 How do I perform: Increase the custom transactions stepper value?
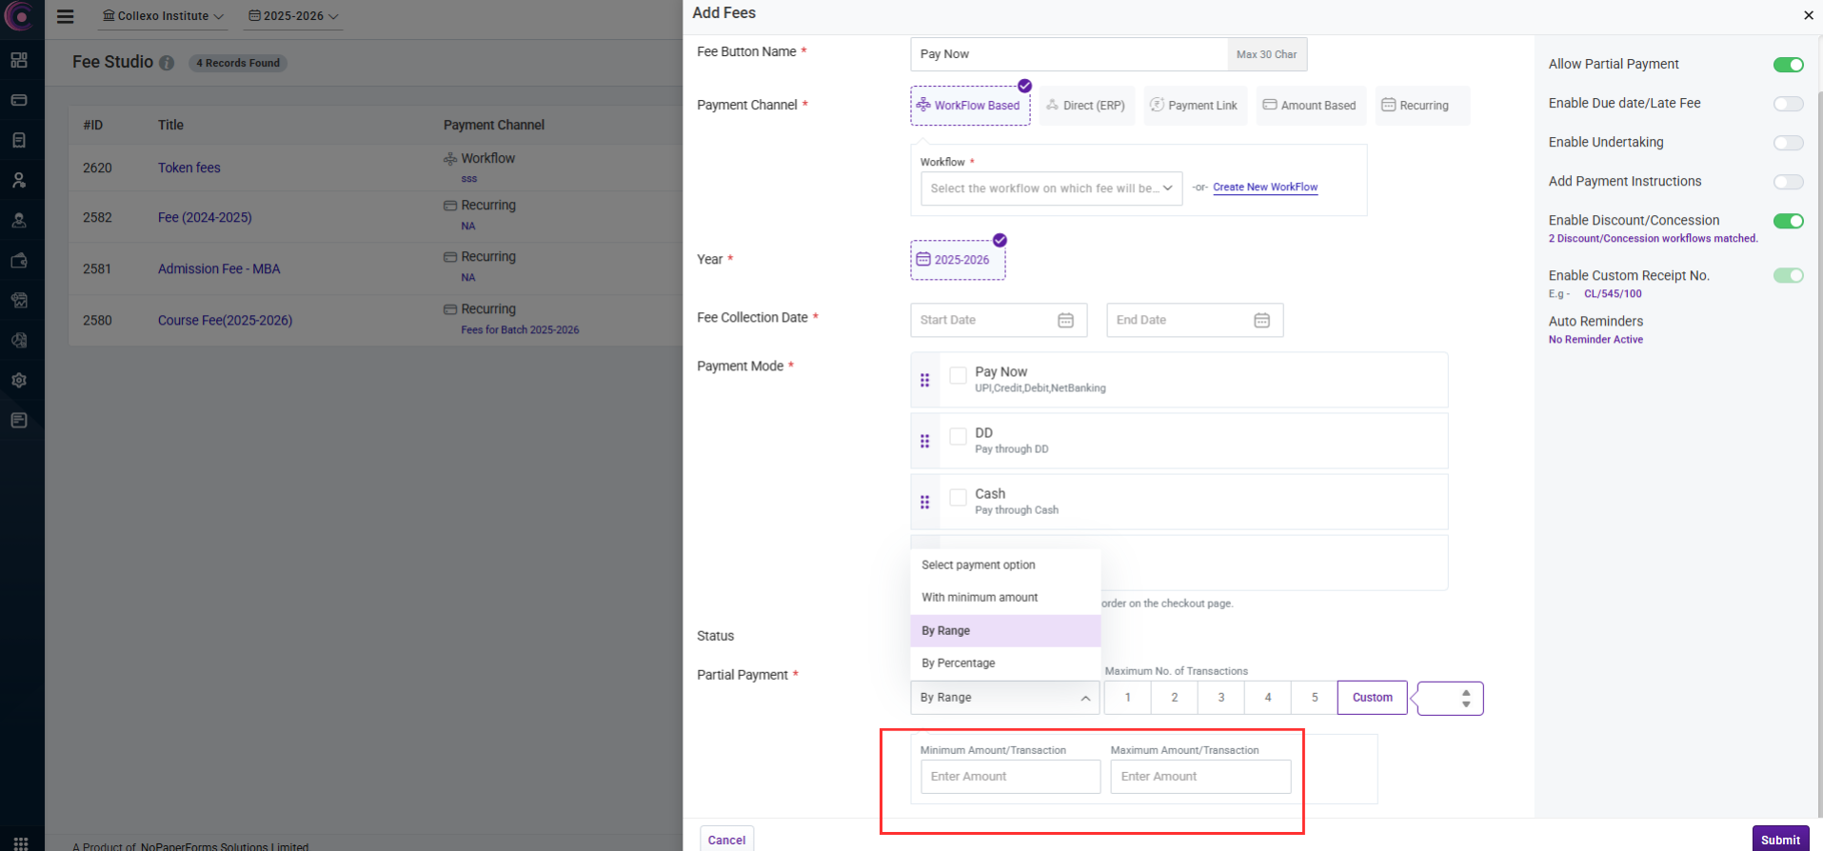click(1466, 692)
